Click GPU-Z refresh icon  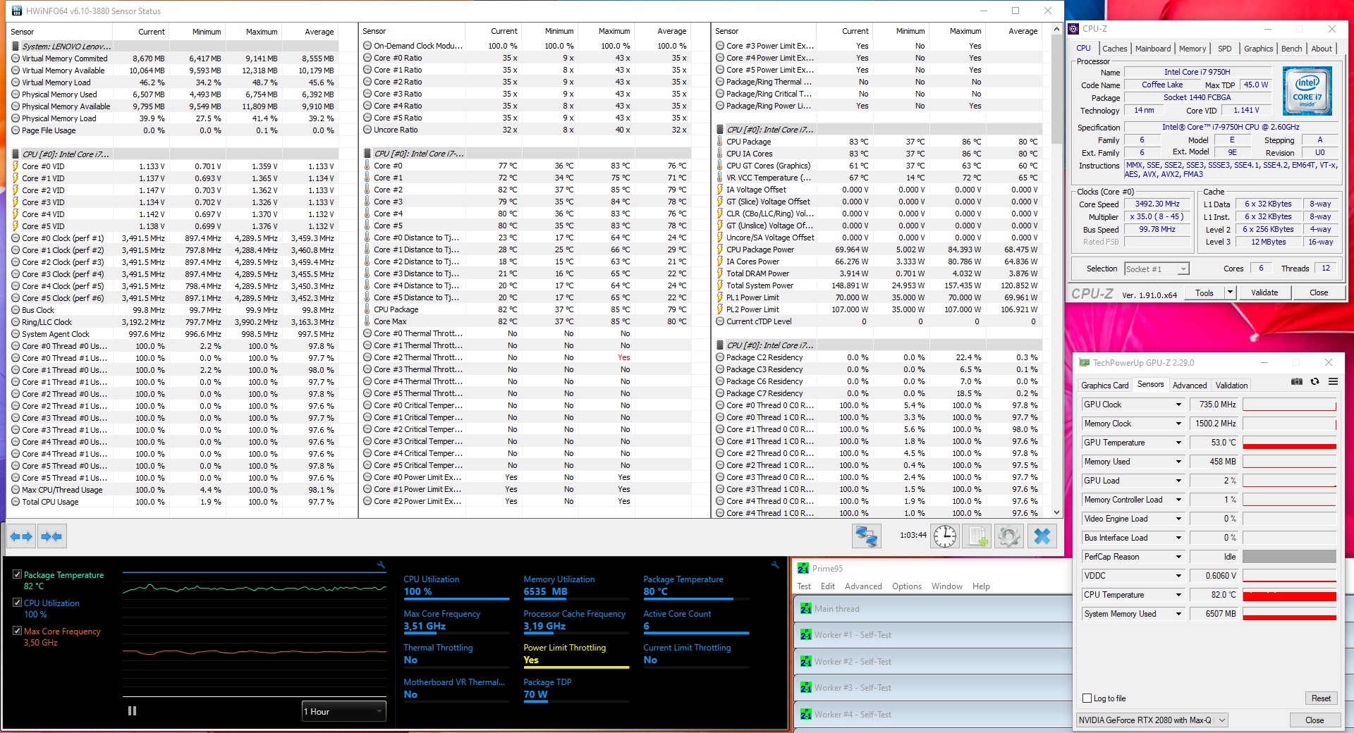coord(1315,381)
